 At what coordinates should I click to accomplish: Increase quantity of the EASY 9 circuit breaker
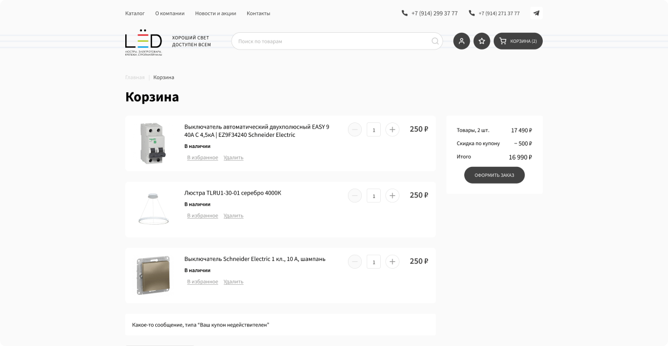tap(392, 130)
